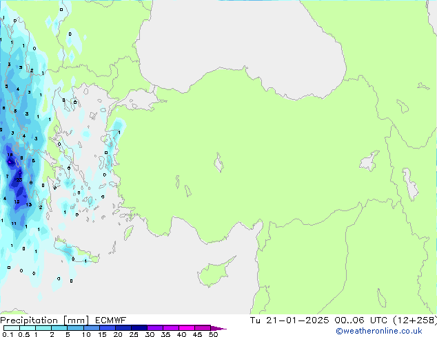Pick the 25–30 mm navy legend box
Image resolution: width=437 pixels, height=337 pixels.
pos(139,328)
